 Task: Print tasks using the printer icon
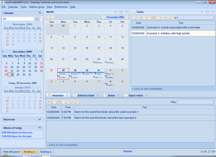click(x=168, y=18)
